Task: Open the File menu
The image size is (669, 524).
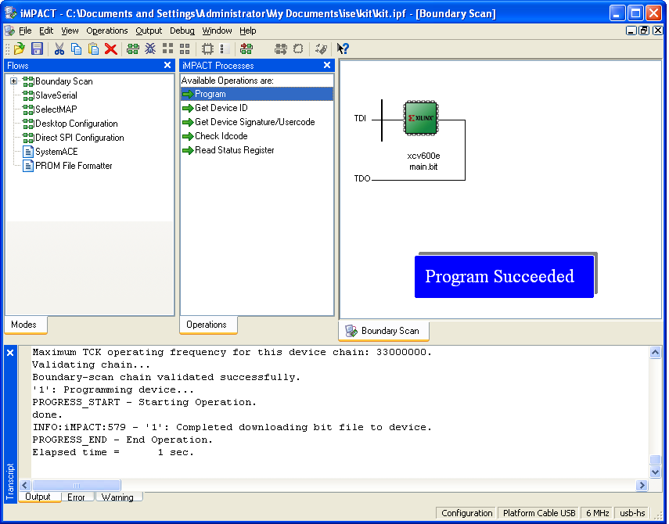Action: point(25,31)
